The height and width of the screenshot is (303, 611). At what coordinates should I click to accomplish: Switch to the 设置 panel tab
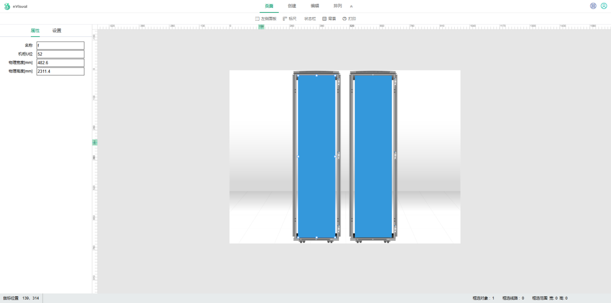click(x=57, y=30)
